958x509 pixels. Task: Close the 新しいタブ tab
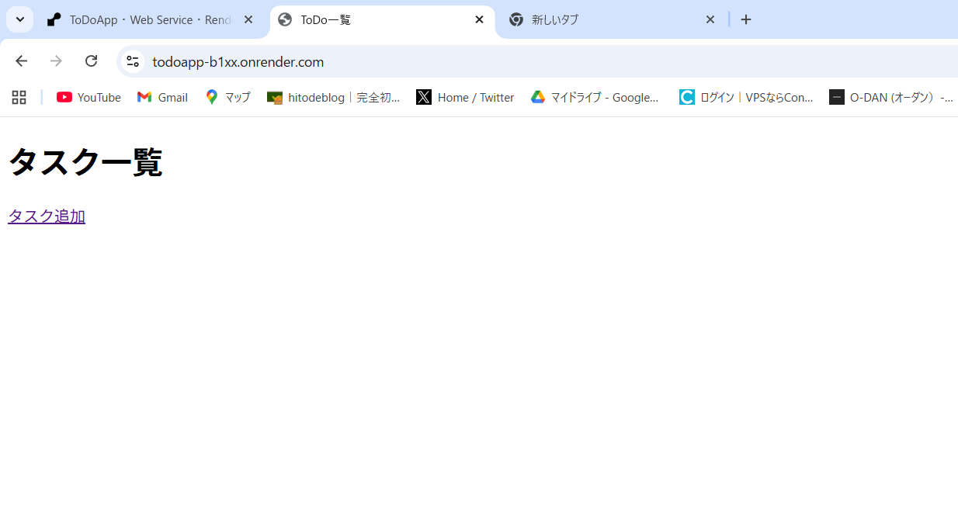[x=710, y=19]
